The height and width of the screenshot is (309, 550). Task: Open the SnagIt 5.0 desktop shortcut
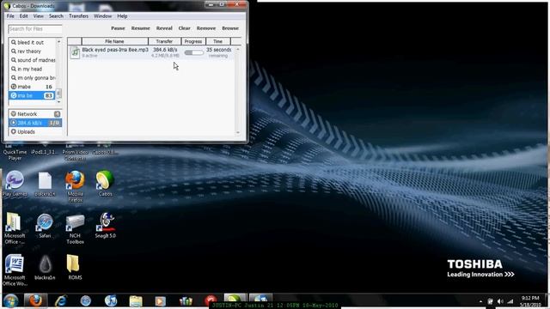(x=105, y=226)
